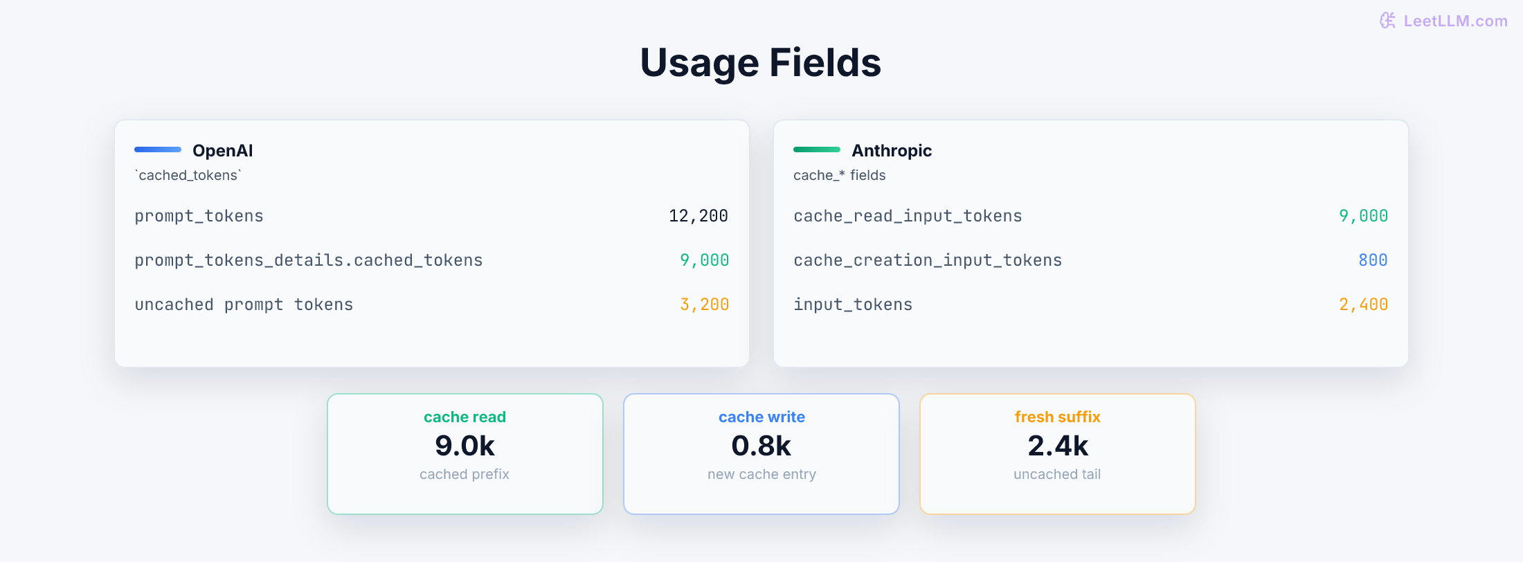Select the input_tokens label

[853, 305]
